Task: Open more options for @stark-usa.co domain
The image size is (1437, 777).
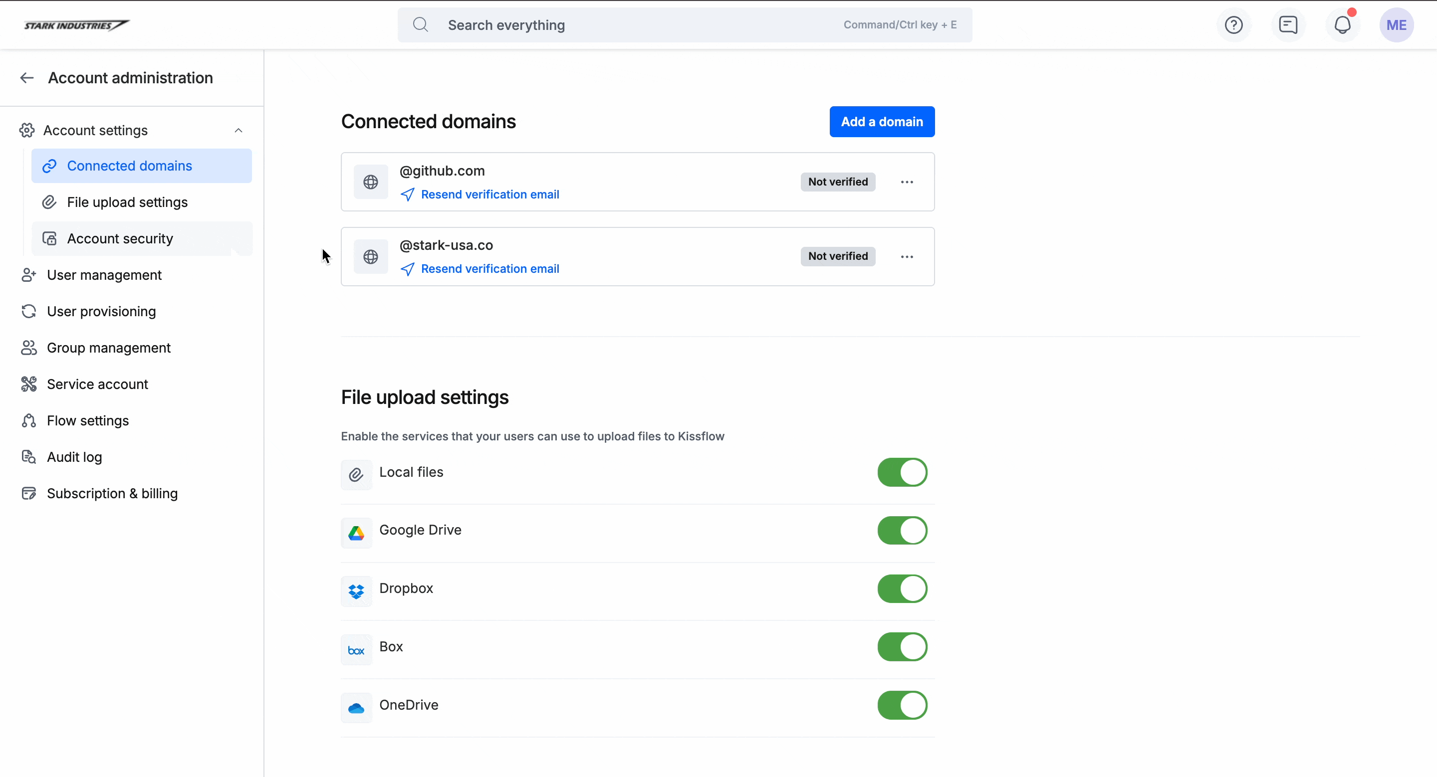Action: click(907, 257)
